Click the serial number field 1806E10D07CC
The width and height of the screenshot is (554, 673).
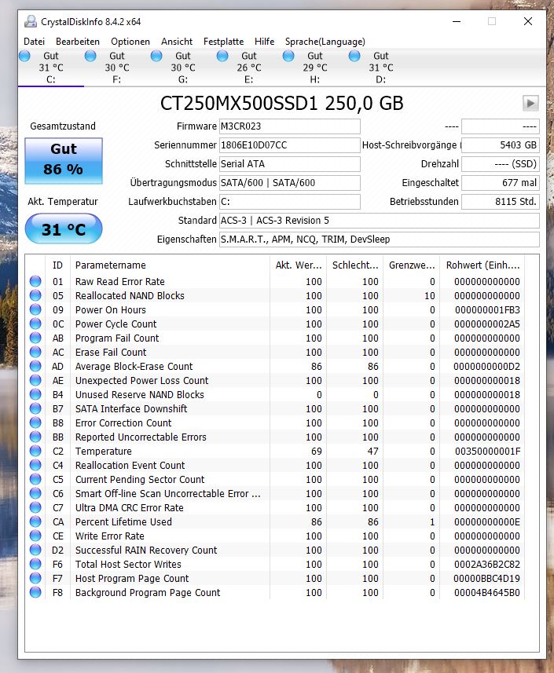click(289, 145)
